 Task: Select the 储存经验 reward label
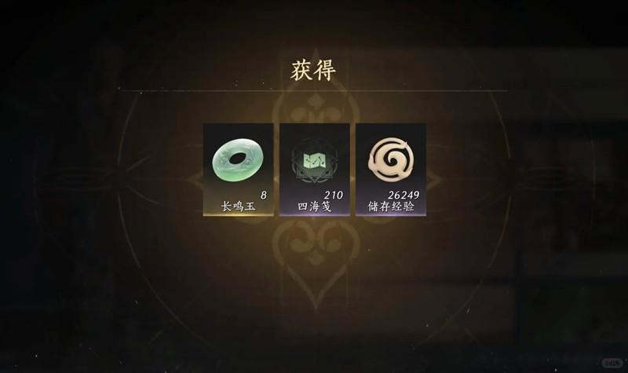coord(391,207)
